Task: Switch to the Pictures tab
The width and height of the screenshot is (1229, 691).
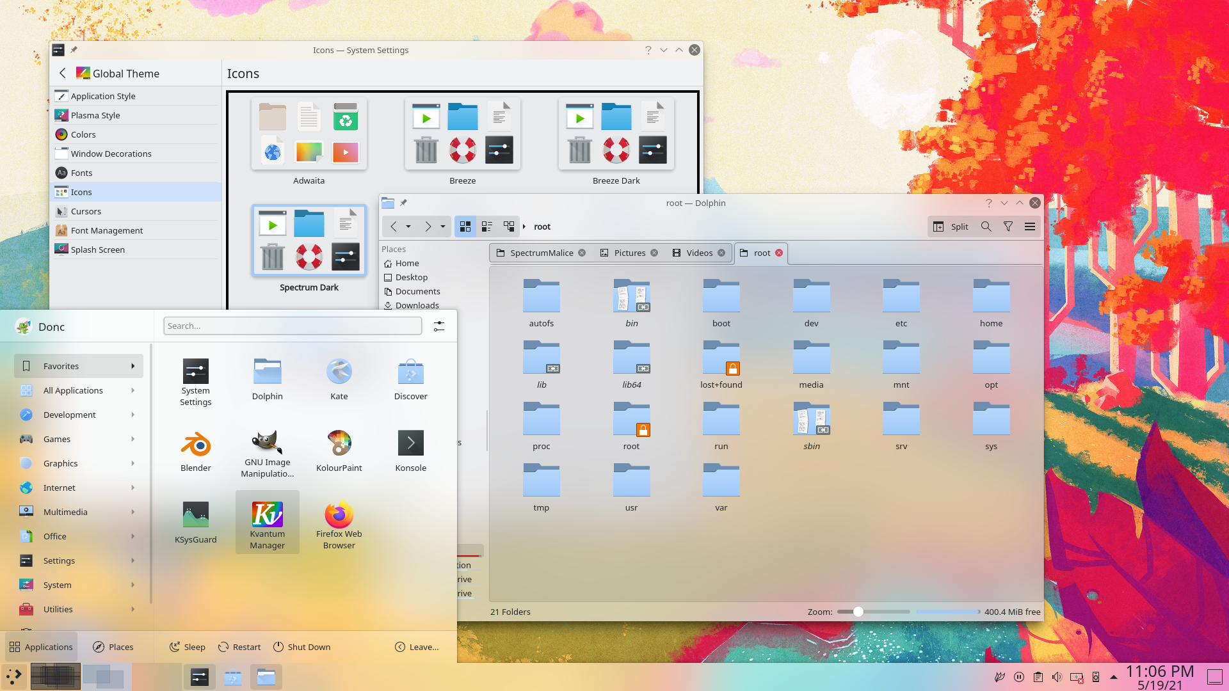Action: (629, 253)
